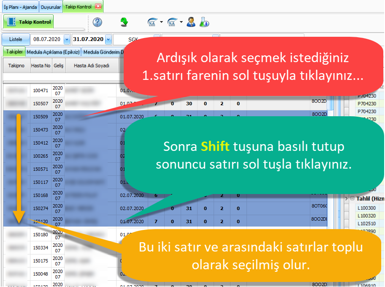The width and height of the screenshot is (385, 287).
Task: Select the row with Hasta No 150274
Action: pyautogui.click(x=165, y=208)
